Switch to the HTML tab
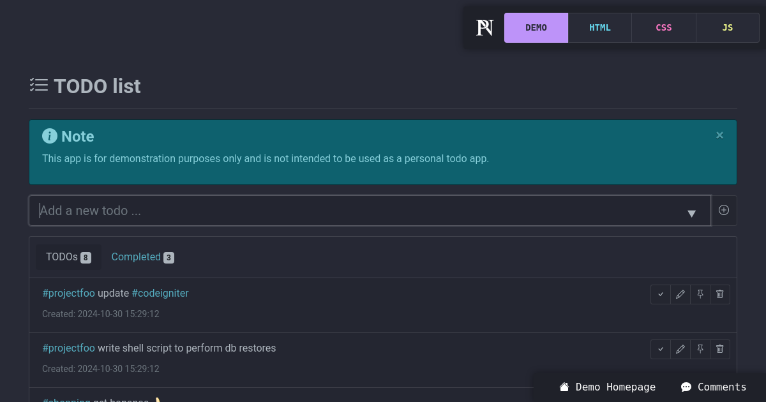 [599, 27]
